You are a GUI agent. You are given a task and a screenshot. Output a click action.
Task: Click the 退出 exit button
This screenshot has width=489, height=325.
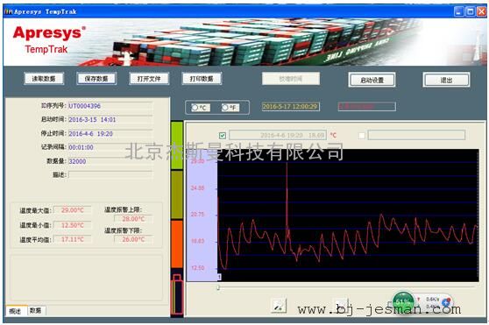tap(446, 80)
